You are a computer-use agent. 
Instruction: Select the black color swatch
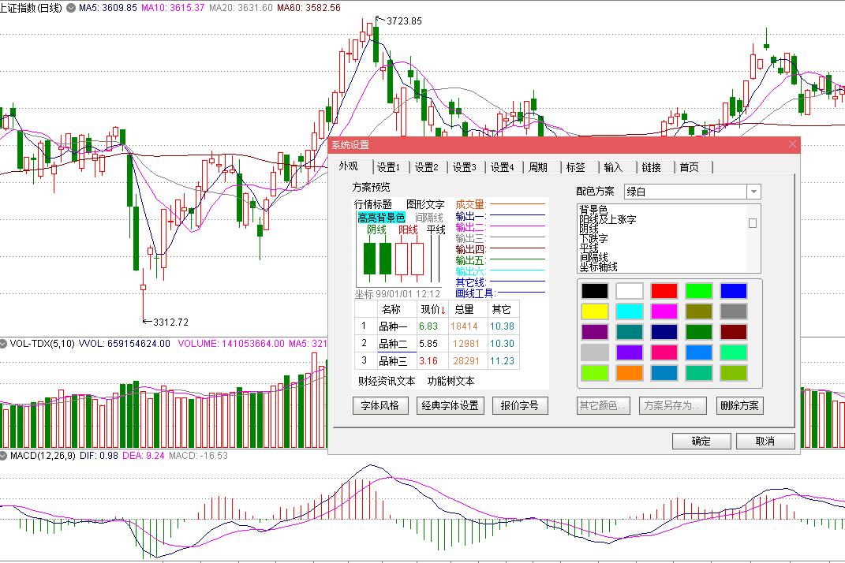coord(595,291)
